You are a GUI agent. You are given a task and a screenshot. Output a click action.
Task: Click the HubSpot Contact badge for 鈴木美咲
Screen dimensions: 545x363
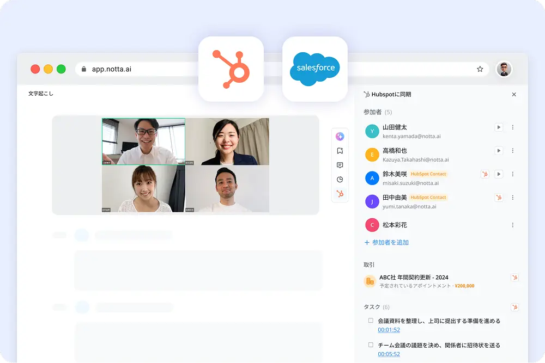point(428,174)
